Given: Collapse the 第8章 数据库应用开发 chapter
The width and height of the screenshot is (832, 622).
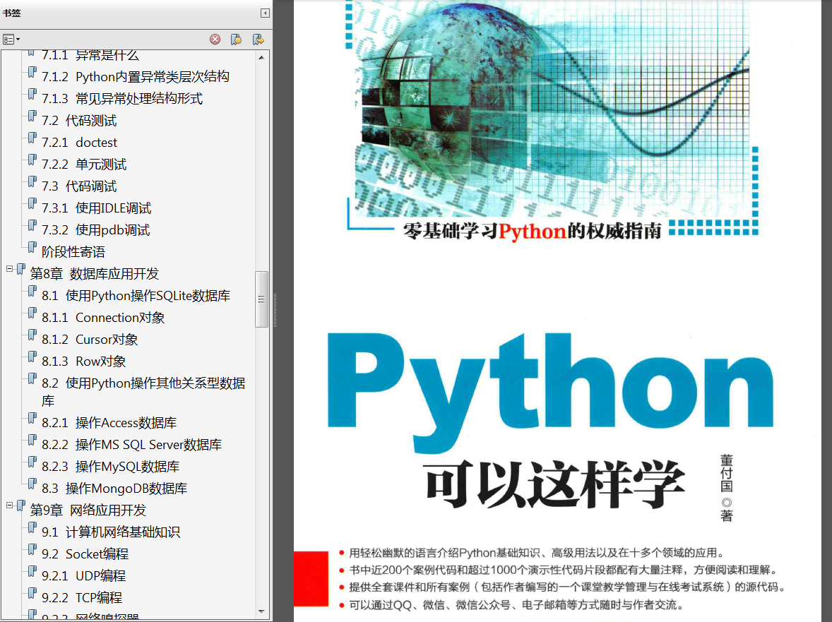Looking at the screenshot, I should [x=10, y=269].
